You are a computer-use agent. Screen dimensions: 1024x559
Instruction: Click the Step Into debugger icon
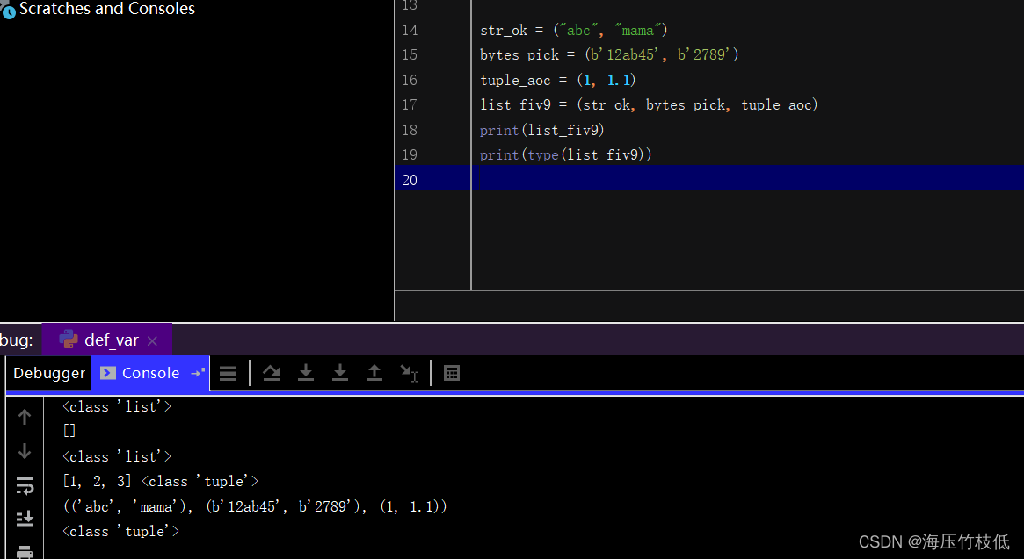[x=305, y=372]
